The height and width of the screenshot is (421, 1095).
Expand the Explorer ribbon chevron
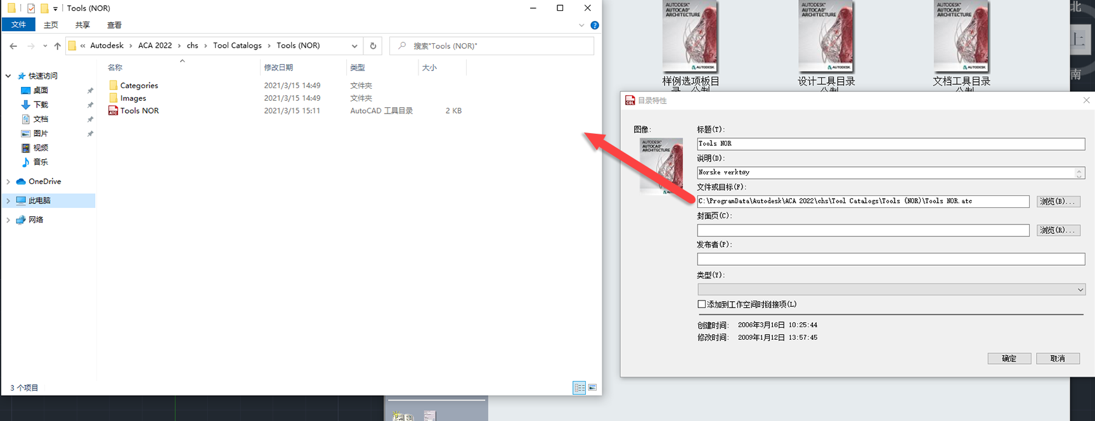pyautogui.click(x=581, y=25)
